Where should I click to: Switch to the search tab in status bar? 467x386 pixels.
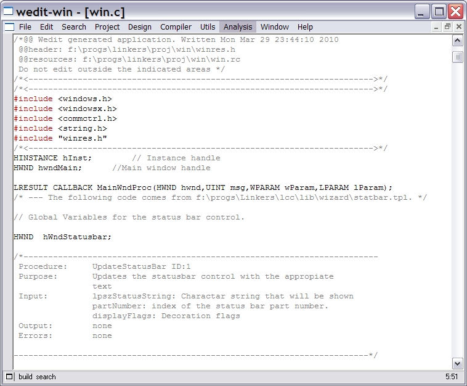[46, 377]
